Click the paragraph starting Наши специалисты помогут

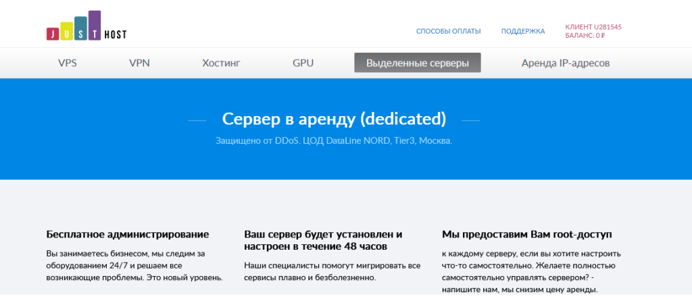pyautogui.click(x=332, y=271)
